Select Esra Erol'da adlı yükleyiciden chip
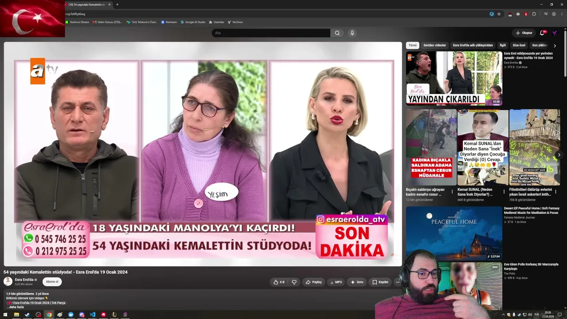 473,45
